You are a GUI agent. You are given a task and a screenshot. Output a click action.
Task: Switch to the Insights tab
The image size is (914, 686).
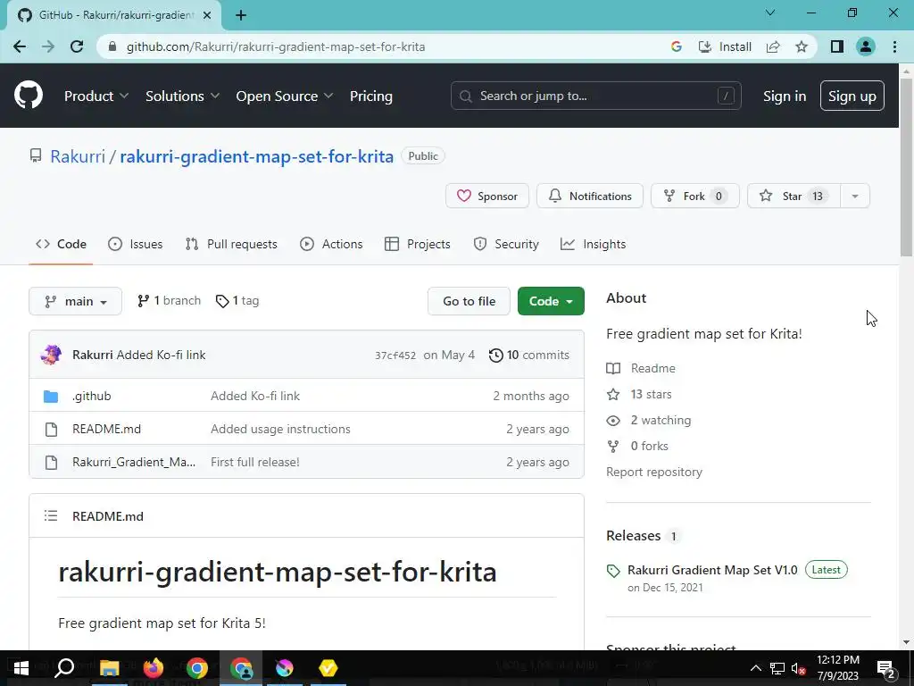tap(593, 244)
